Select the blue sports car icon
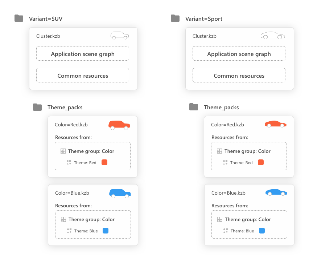 276,192
